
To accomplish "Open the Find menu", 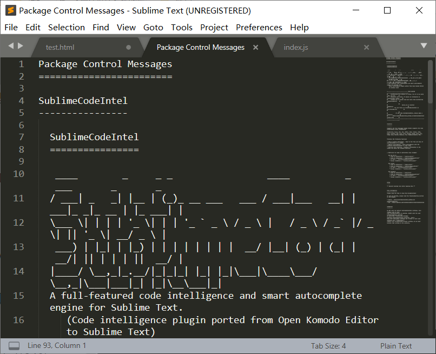I will coord(101,27).
